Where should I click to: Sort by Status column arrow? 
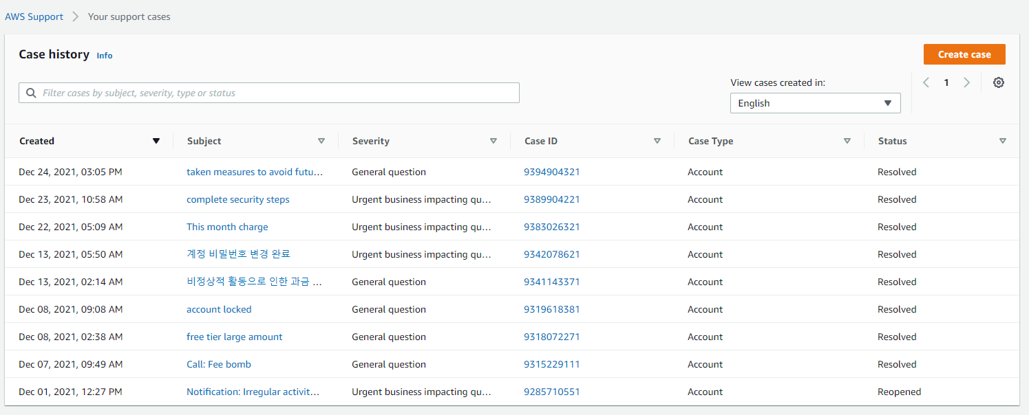(x=1003, y=141)
